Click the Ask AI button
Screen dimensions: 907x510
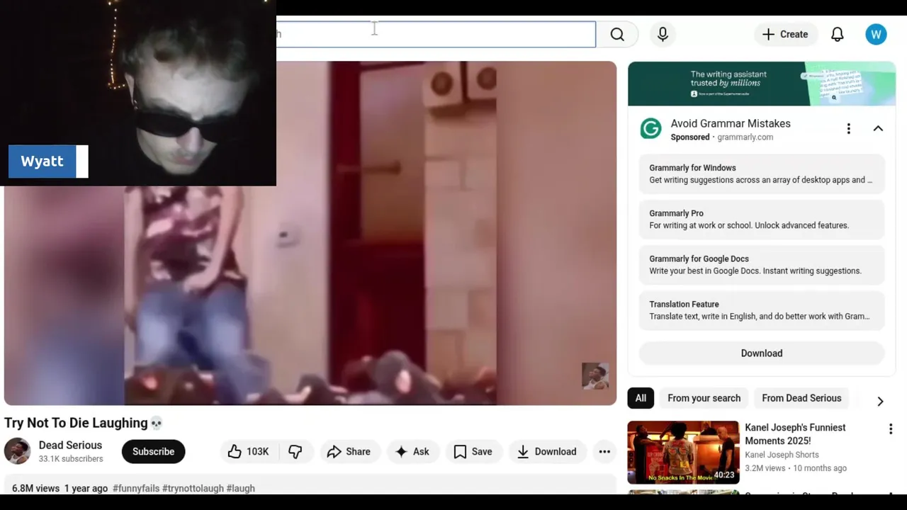tap(412, 452)
